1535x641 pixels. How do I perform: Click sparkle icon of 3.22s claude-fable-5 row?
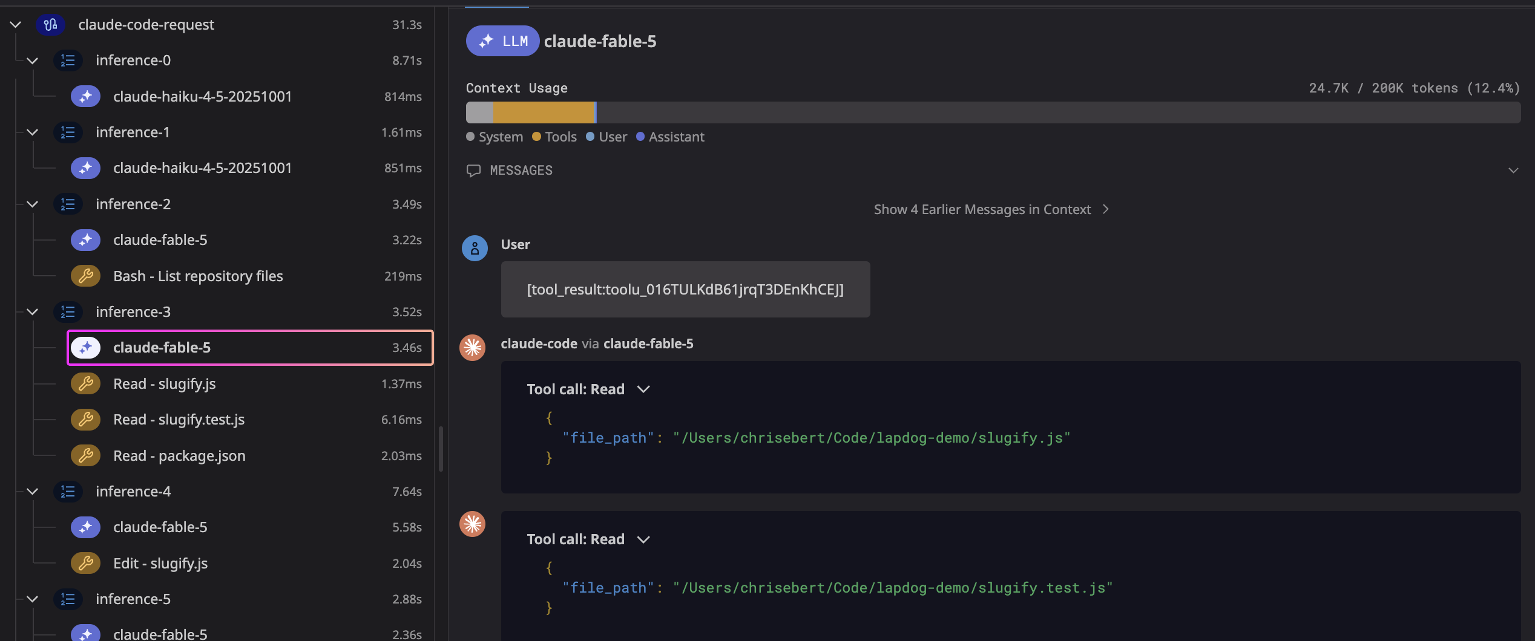[85, 240]
